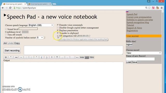Screen dimensions: 166x93
Task: Switch site language with the Russian flag
Action: (x=127, y=12)
